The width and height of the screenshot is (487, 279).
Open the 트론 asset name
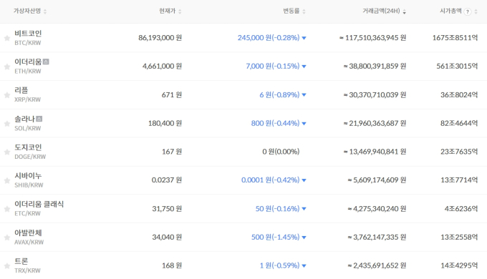tap(21, 261)
